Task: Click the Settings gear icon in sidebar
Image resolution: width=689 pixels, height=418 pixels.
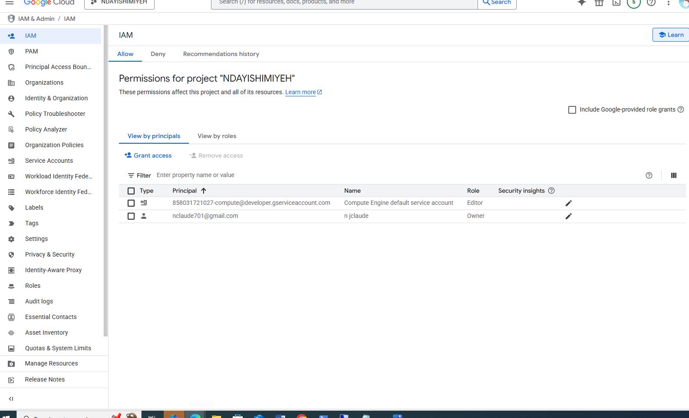Action: pos(11,239)
